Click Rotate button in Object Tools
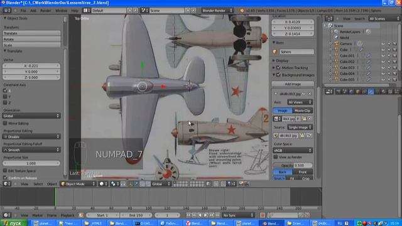Image resolution: width=402 pixels, height=226 pixels. (x=31, y=39)
